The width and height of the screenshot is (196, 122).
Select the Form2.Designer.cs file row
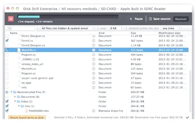(97, 45)
